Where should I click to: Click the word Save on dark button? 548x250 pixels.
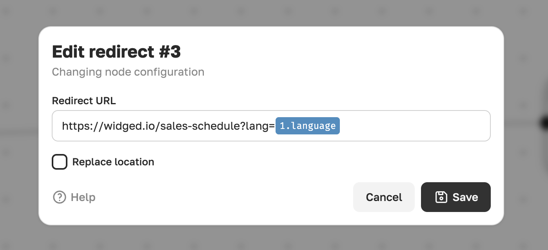click(465, 197)
